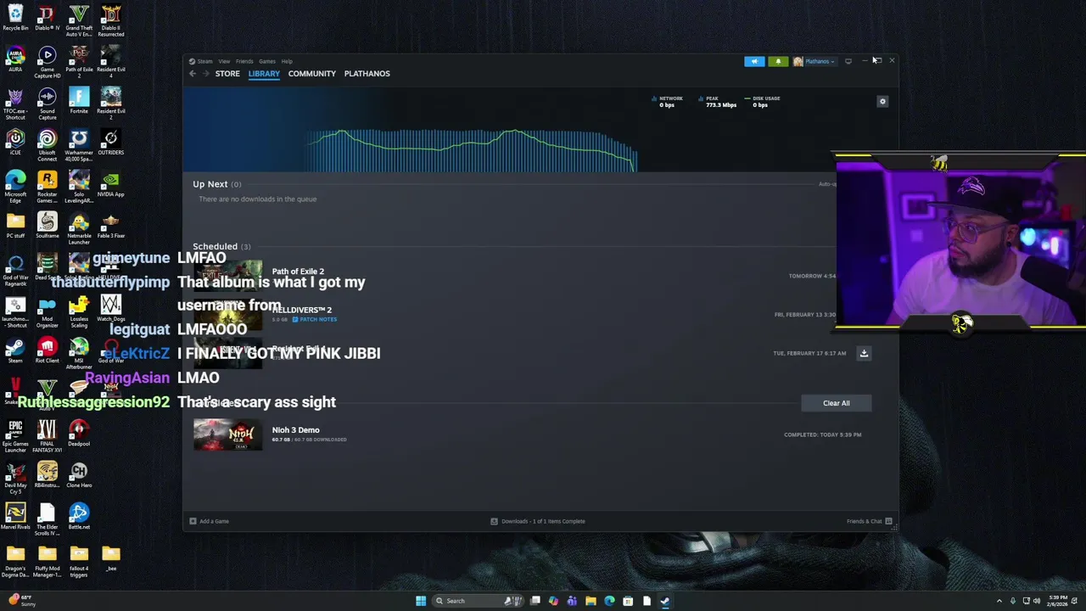Screen dimensions: 1086x611
Task: Open File Explorer from the taskbar
Action: point(591,601)
